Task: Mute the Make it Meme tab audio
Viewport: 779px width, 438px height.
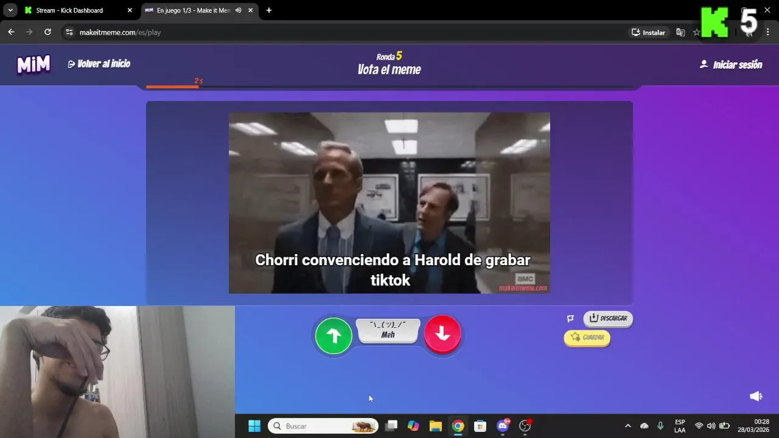Action: (x=238, y=10)
